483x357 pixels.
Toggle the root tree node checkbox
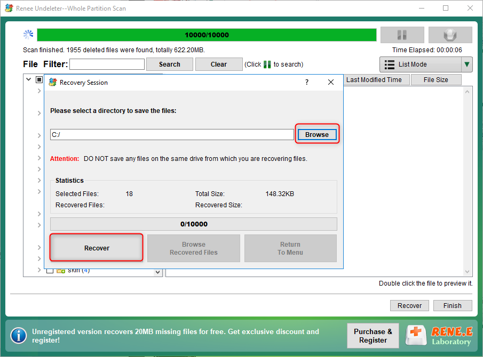[x=39, y=79]
